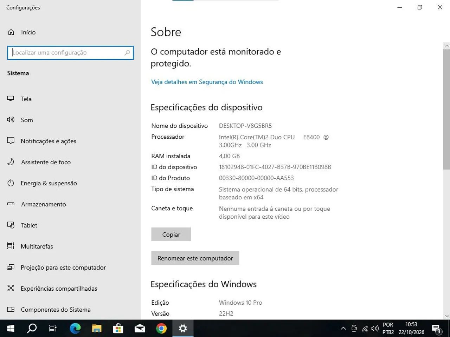Open the Multitarefas icon
This screenshot has height=337, width=450.
[11, 246]
